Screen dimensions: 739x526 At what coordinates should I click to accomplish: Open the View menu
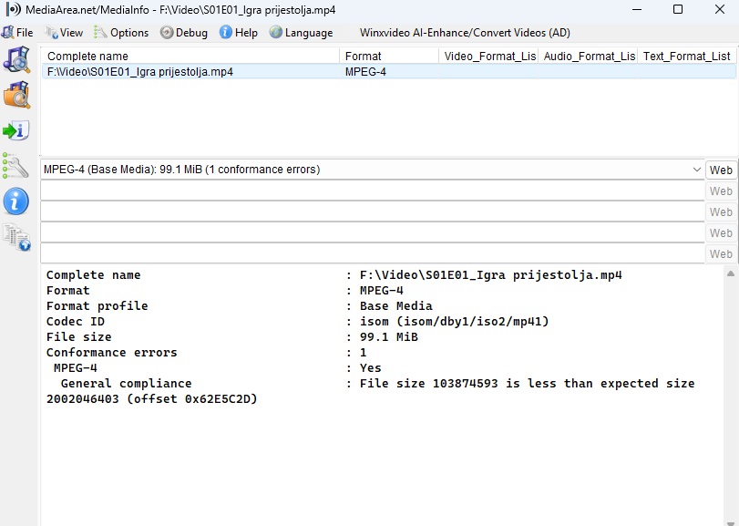(65, 32)
